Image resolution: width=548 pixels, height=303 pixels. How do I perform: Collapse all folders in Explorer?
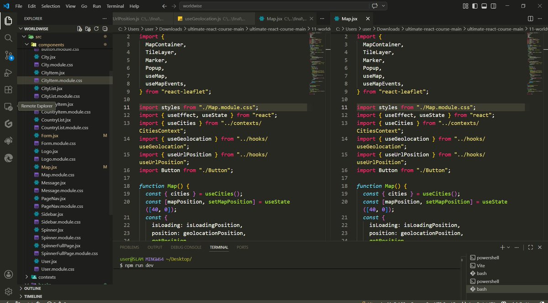click(105, 28)
